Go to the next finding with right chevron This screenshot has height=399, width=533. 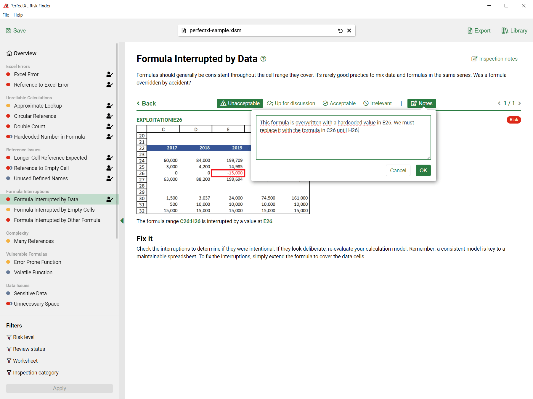[x=520, y=103]
